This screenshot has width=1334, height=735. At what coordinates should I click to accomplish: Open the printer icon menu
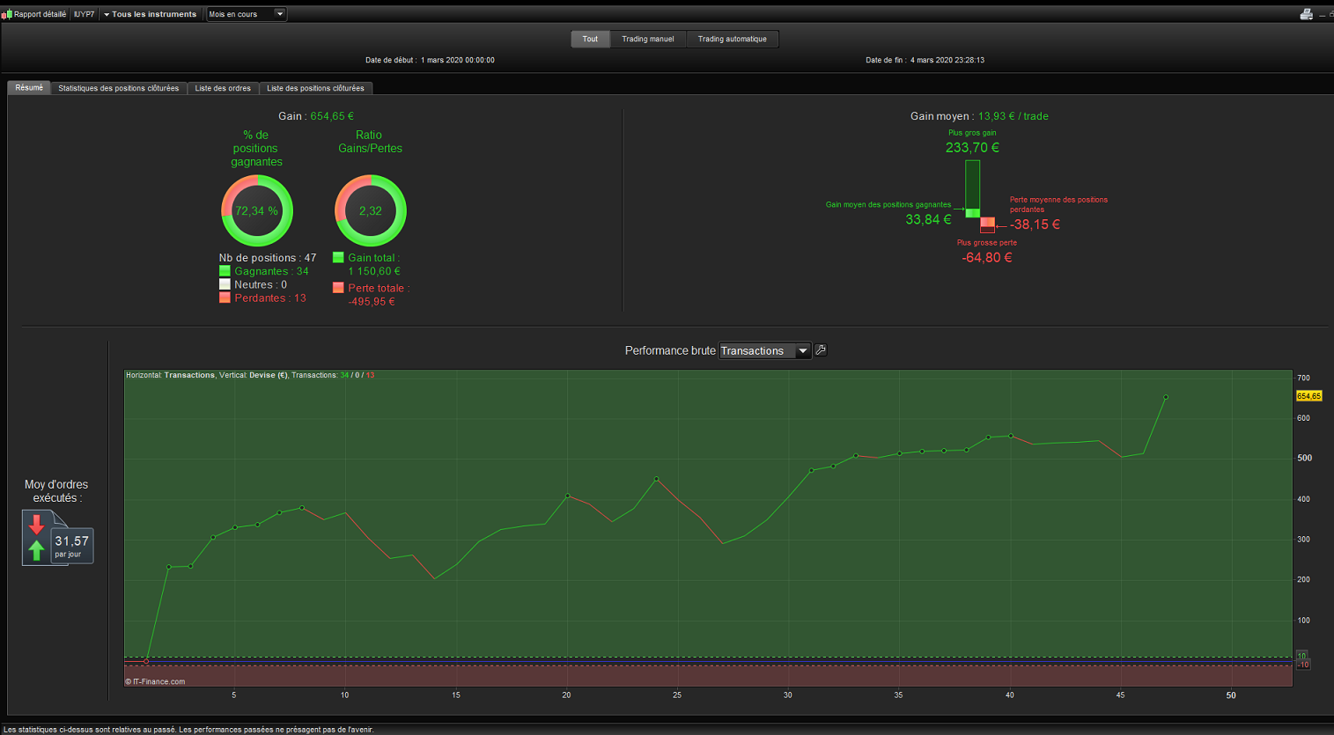[x=1306, y=14]
